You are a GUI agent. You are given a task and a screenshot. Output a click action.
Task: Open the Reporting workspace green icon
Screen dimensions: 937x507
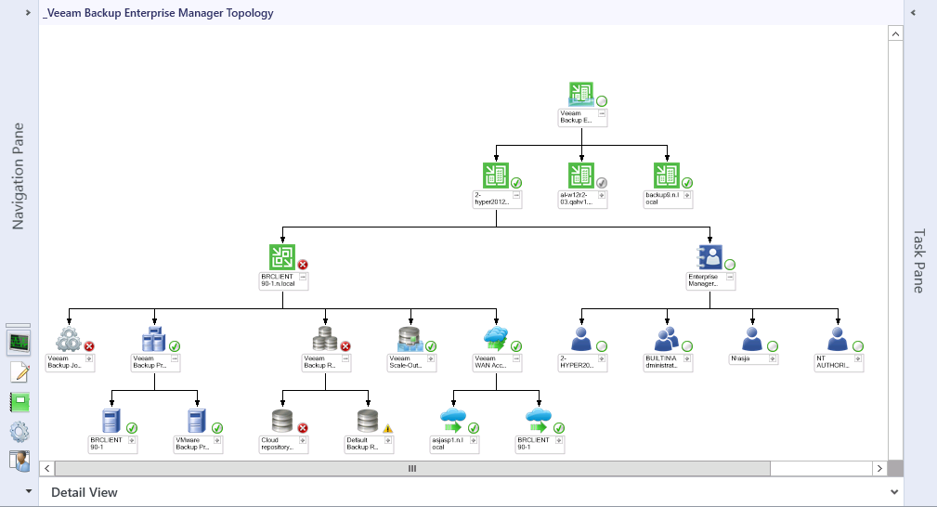pyautogui.click(x=20, y=402)
